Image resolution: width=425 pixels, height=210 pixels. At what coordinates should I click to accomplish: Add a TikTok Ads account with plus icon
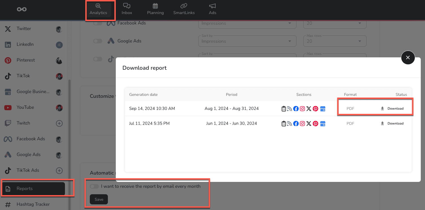[59, 170]
